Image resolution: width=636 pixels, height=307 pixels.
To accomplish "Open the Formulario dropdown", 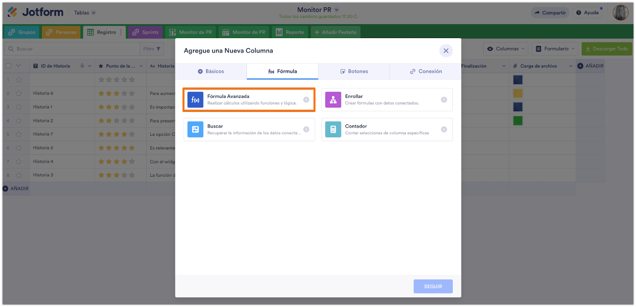I will tap(555, 49).
